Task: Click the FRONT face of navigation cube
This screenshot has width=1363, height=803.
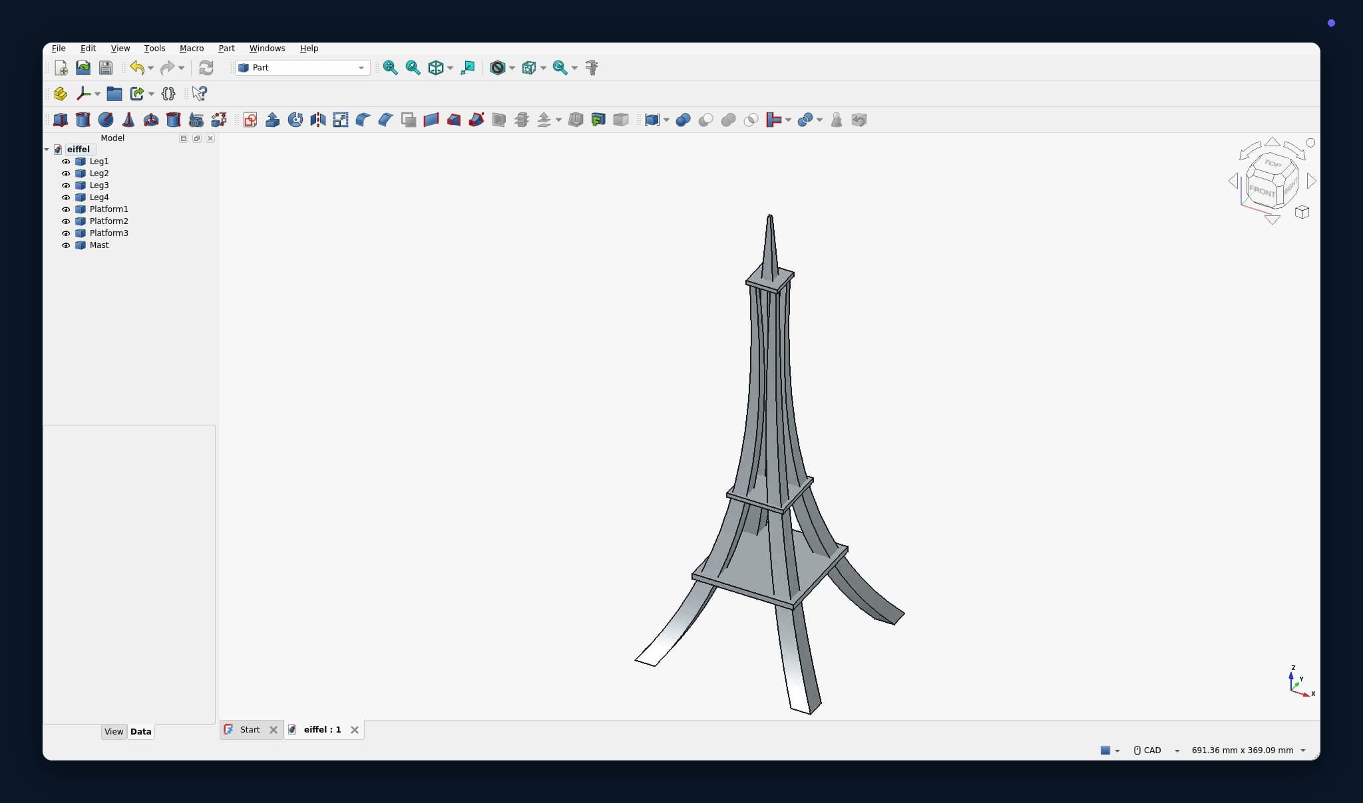Action: coord(1262,191)
